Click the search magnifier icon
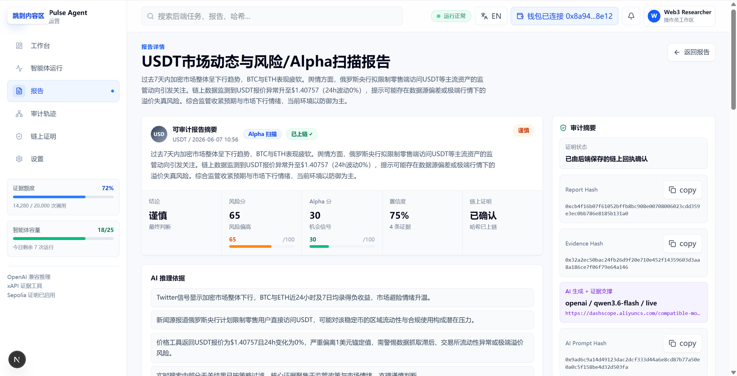 click(150, 16)
